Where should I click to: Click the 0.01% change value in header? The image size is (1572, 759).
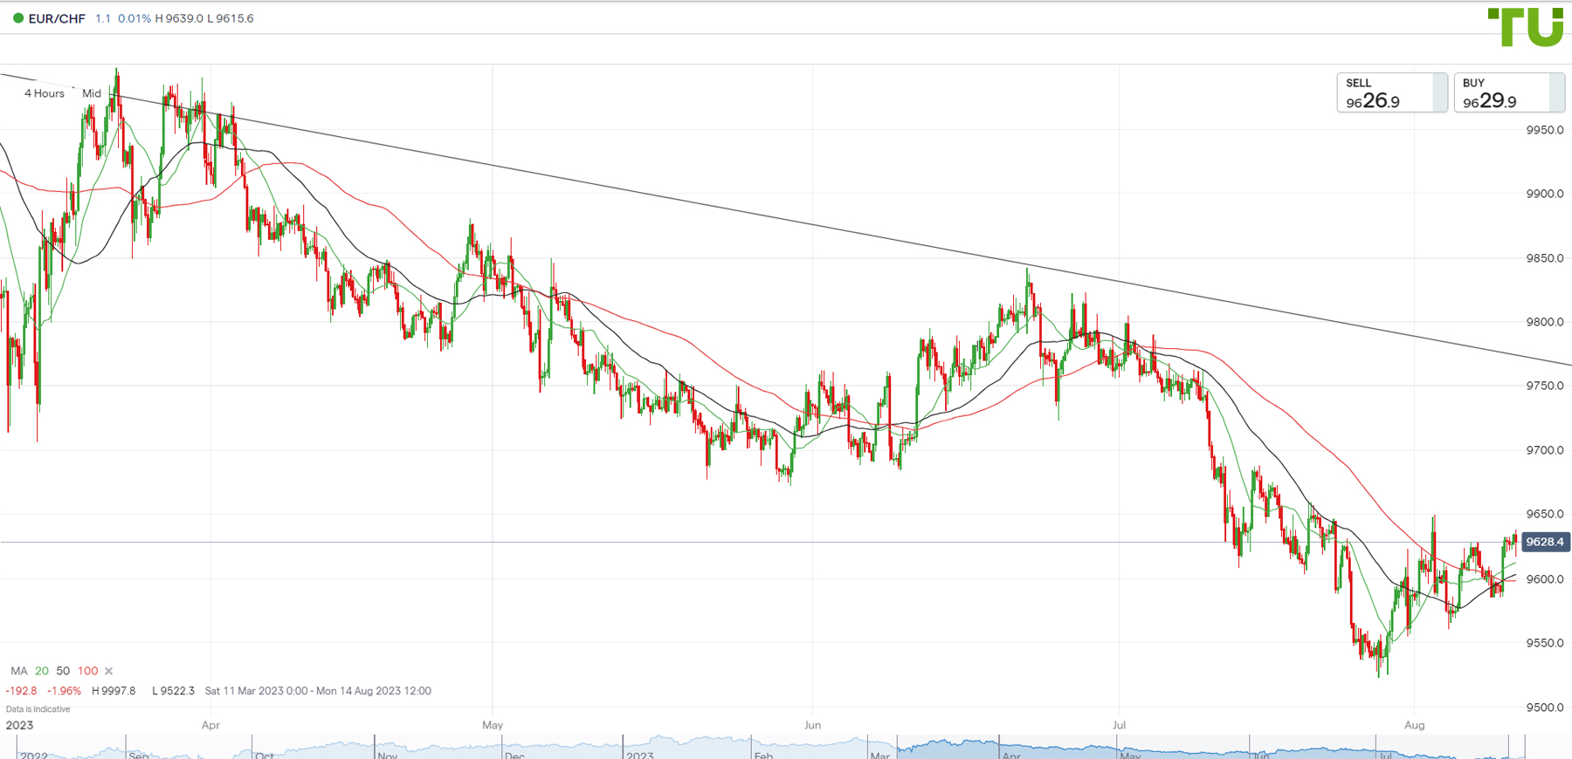tap(134, 18)
